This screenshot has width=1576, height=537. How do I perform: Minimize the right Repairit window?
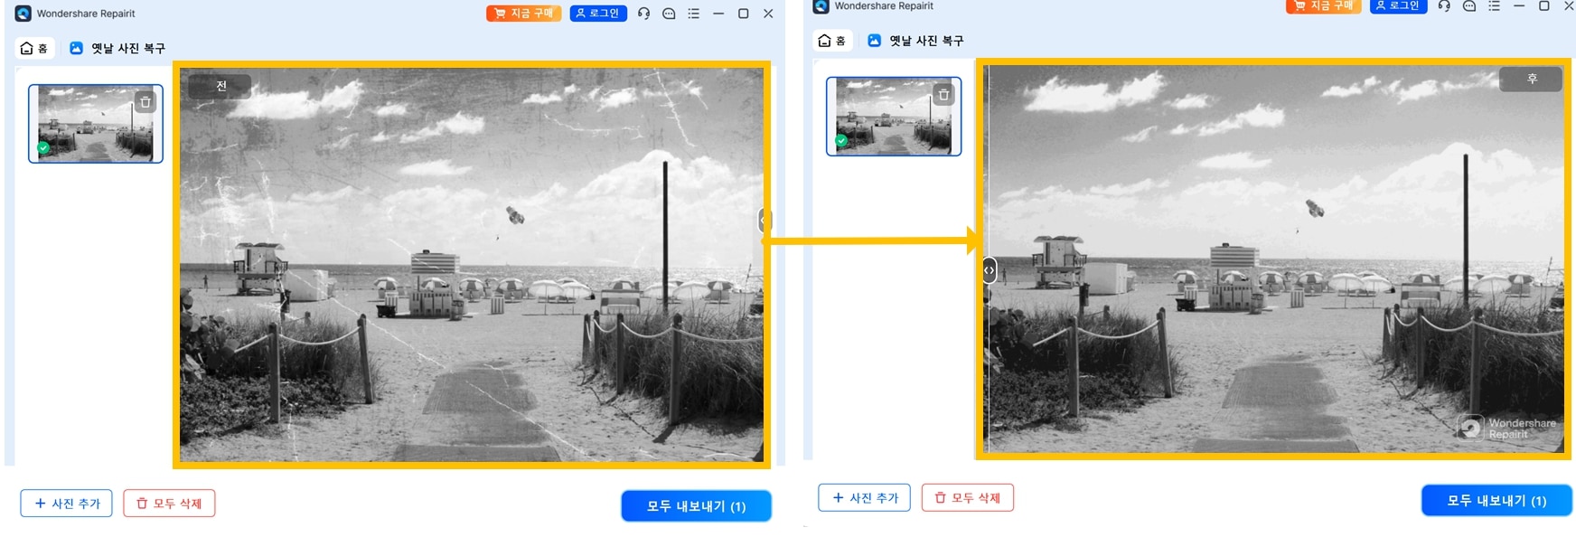[x=1519, y=5]
